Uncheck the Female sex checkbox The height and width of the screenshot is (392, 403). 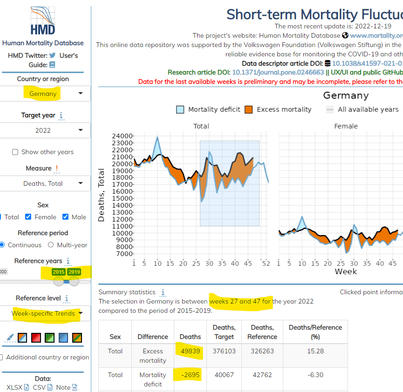click(28, 217)
